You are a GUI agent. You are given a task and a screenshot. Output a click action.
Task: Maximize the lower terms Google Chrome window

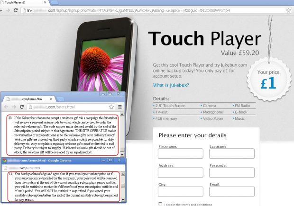pos(110,161)
